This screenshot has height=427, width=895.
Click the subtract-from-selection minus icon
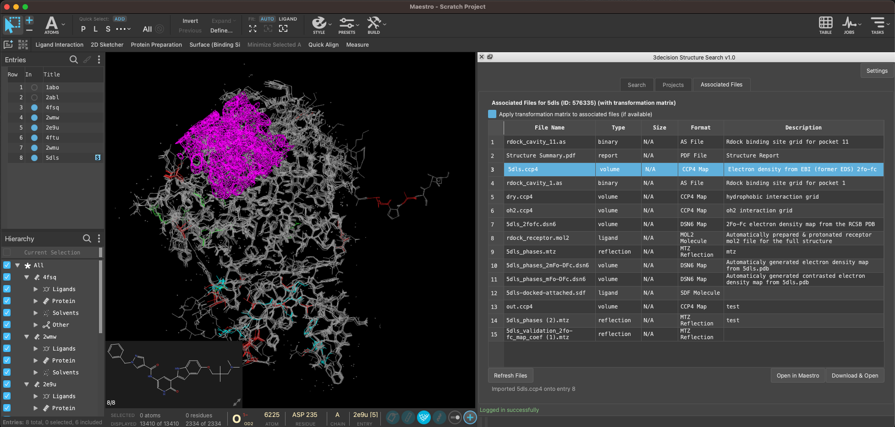point(29,30)
